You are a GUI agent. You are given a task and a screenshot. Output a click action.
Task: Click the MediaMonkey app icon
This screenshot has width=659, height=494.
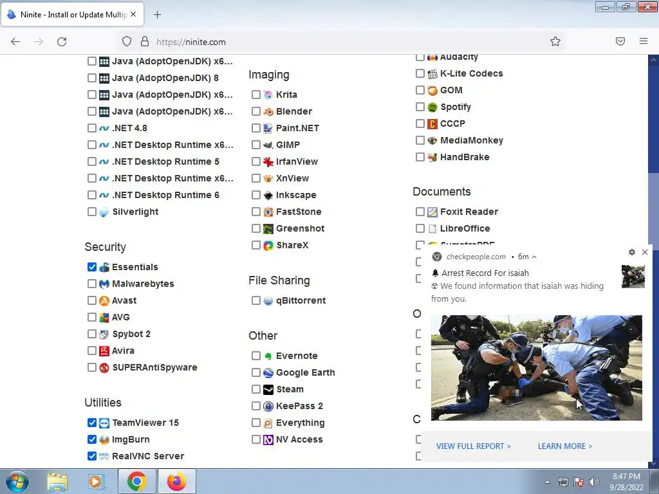point(432,140)
